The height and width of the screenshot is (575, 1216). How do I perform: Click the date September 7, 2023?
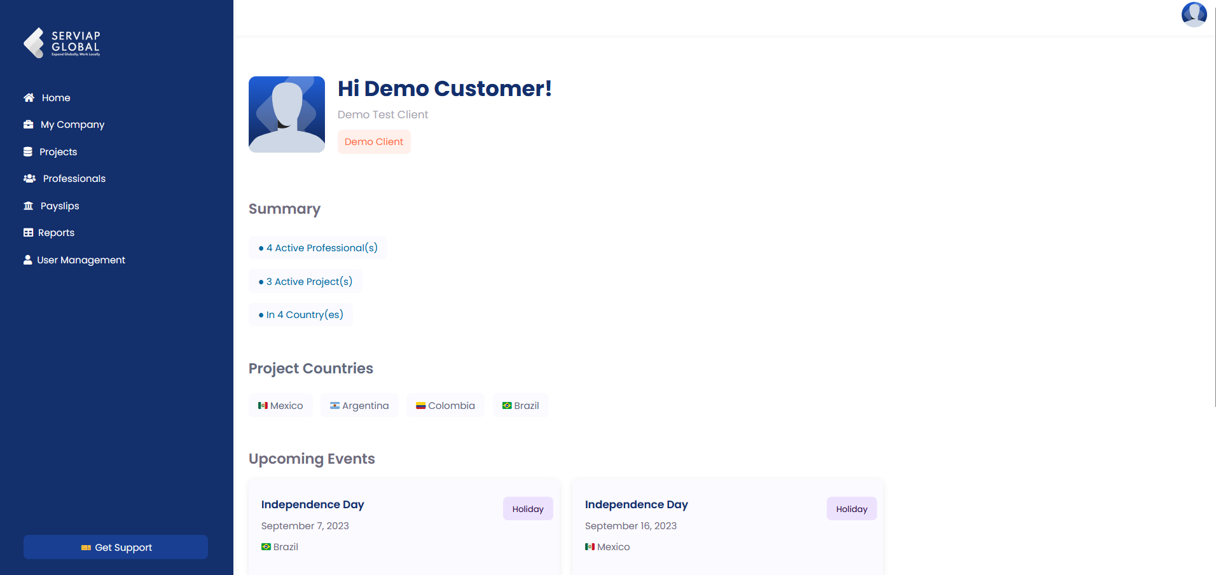coord(305,526)
